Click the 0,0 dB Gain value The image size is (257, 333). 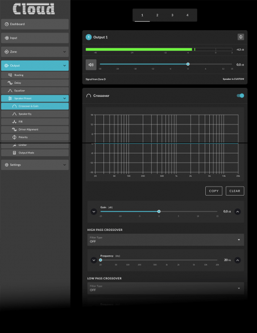coord(227,212)
